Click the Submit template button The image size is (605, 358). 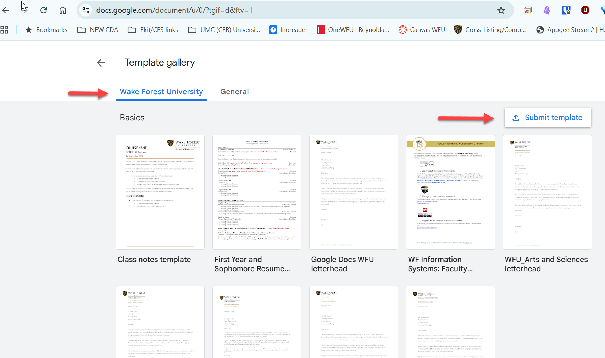(548, 118)
